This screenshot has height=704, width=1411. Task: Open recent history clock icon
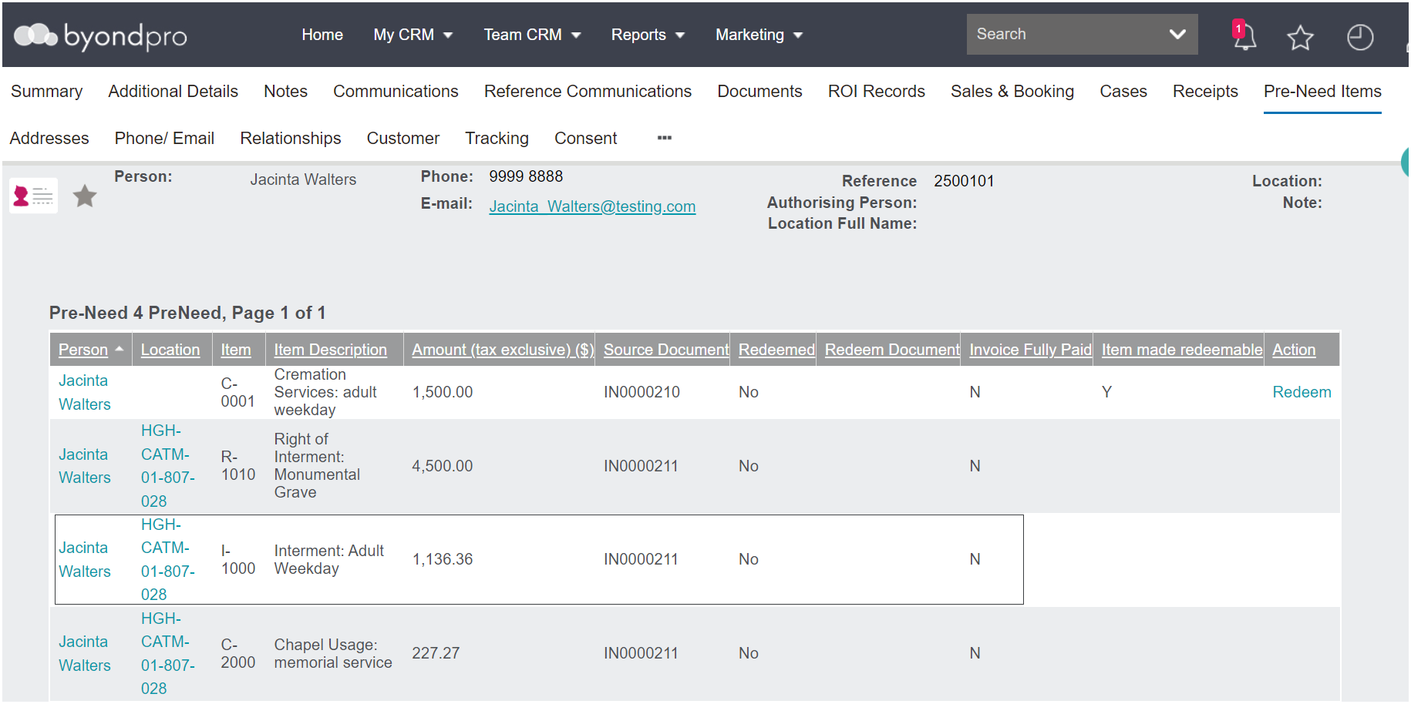[1360, 36]
